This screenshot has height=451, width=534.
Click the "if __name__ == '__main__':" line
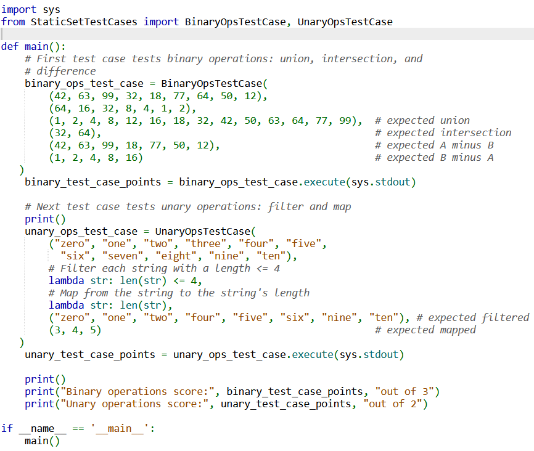pos(78,429)
